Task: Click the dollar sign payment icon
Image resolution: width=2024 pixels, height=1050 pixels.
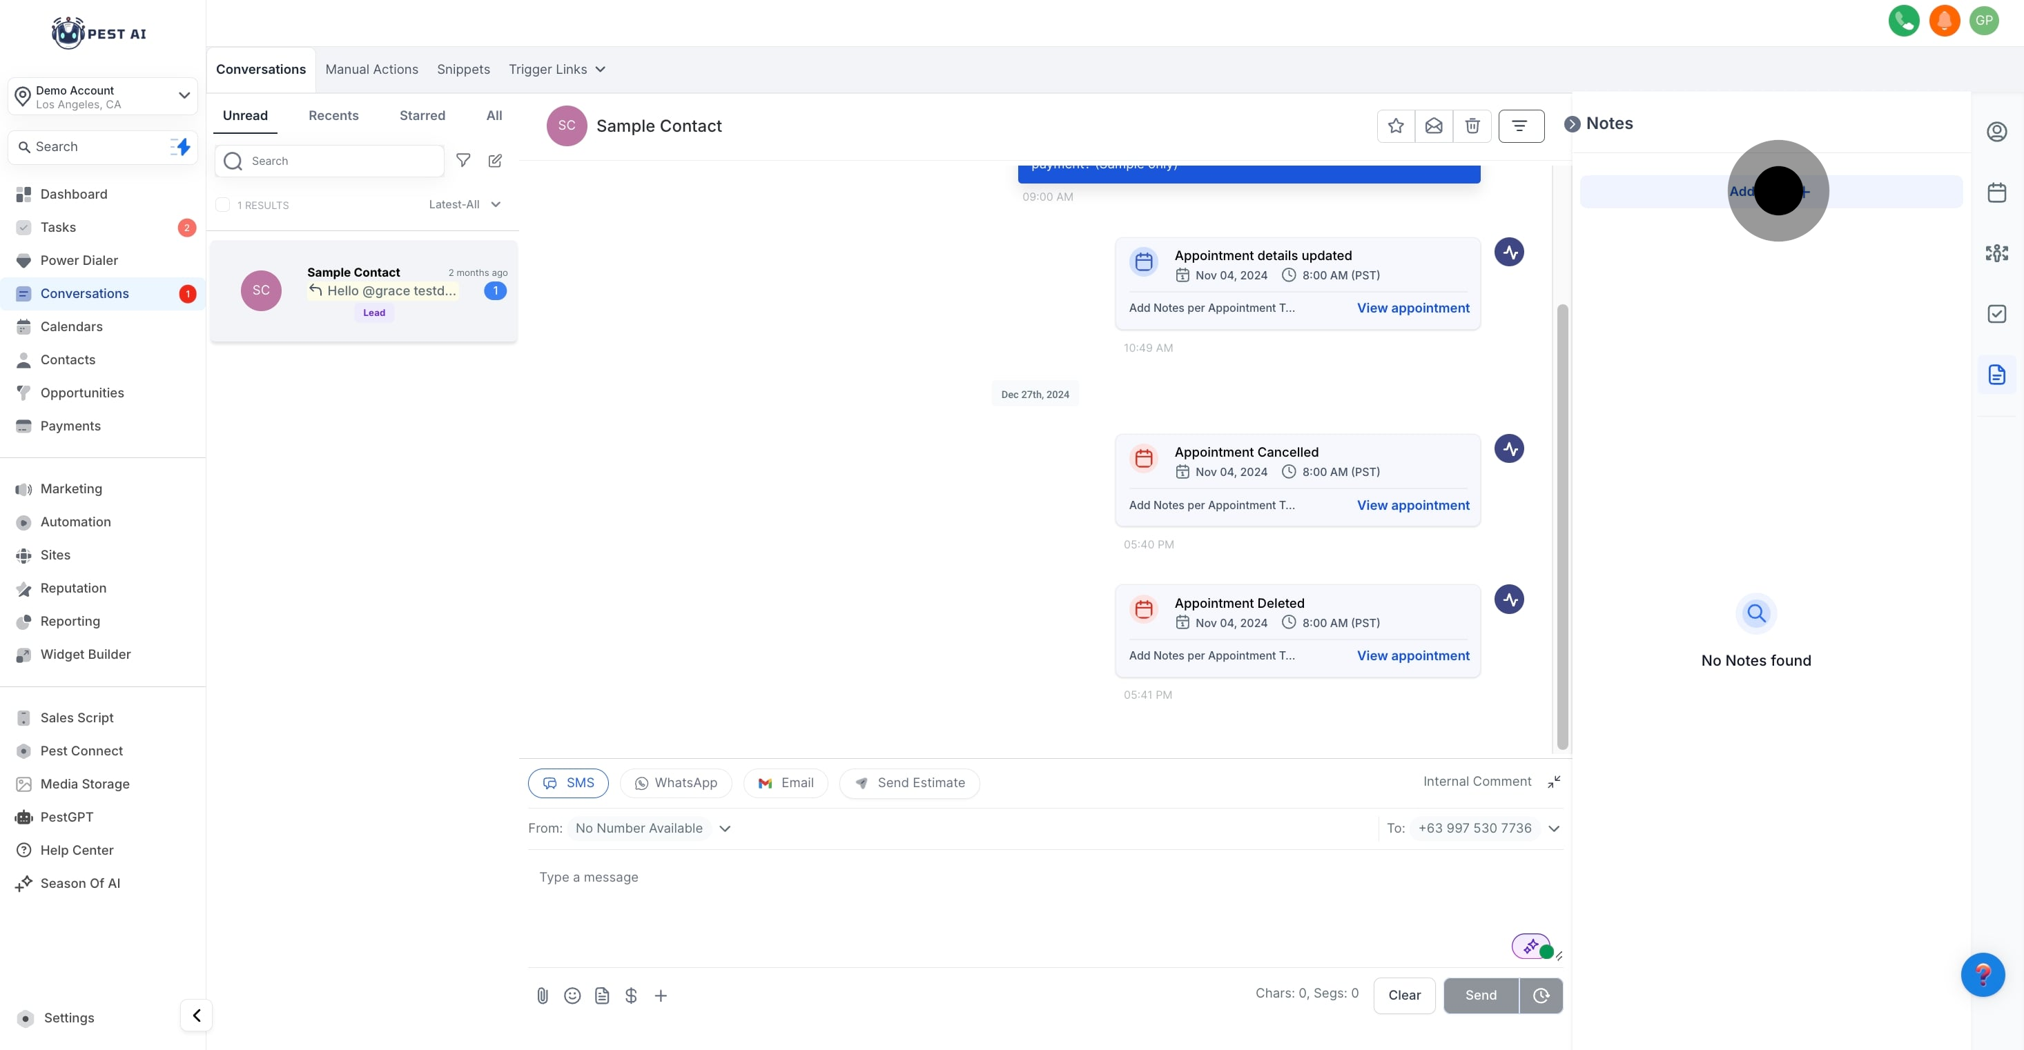Action: 631,995
